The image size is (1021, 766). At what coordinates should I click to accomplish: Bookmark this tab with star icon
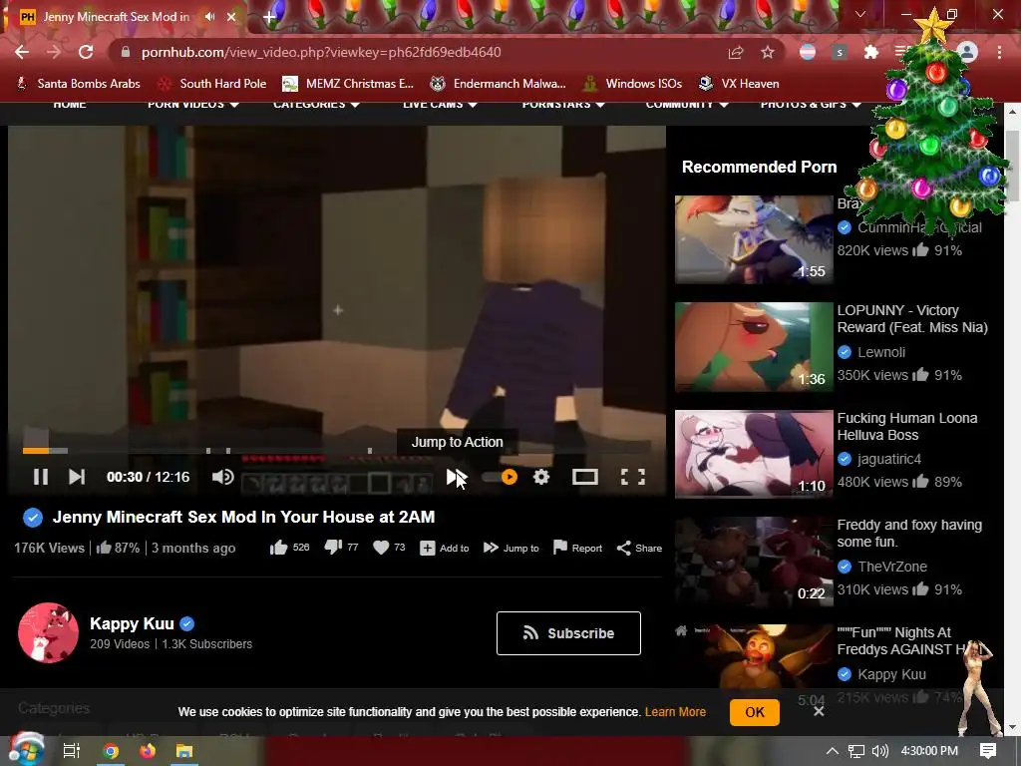coord(768,52)
